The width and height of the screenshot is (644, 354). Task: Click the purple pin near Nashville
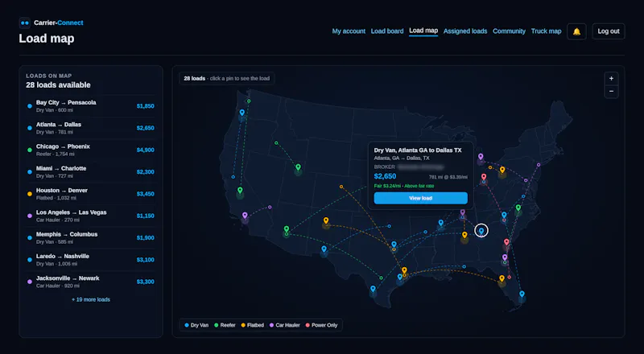[462, 212]
